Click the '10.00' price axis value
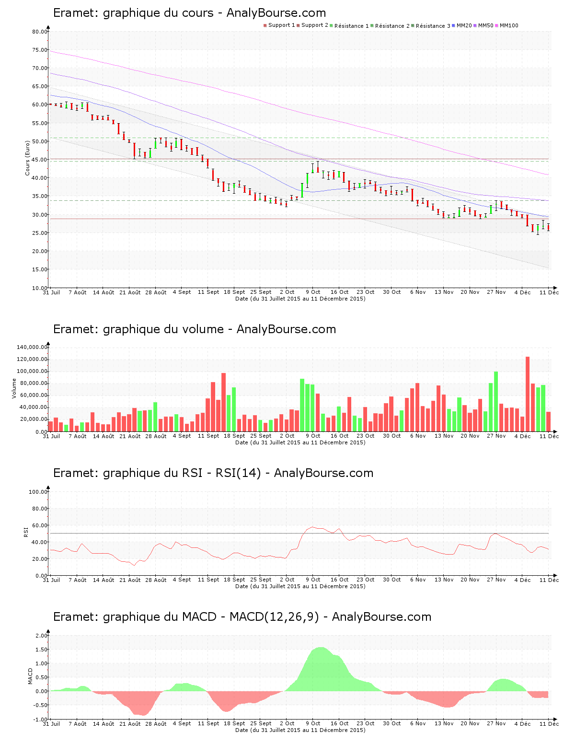 pyautogui.click(x=40, y=288)
